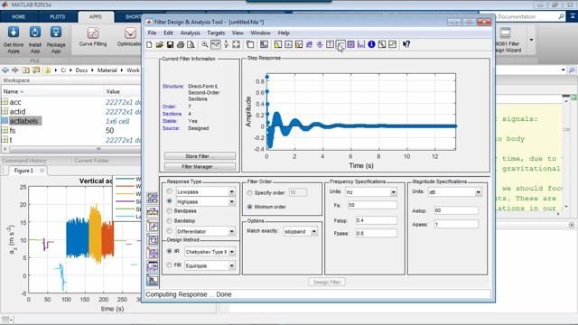Open the Design Filter panel from sidebar
This screenshot has width=578, height=325.
(x=152, y=280)
